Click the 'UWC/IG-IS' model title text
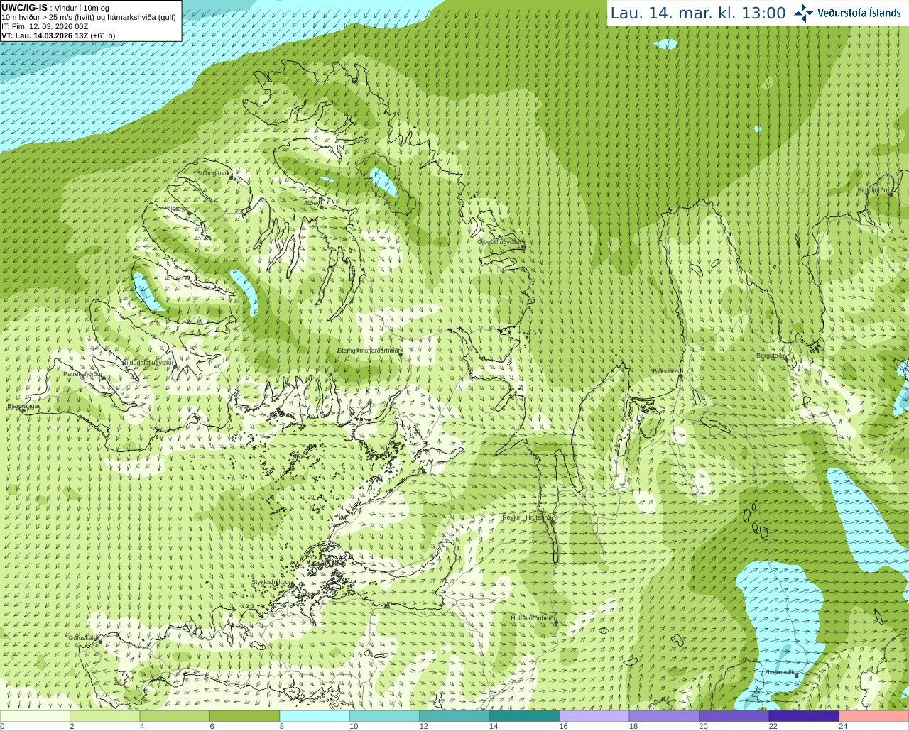This screenshot has height=731, width=909. [24, 8]
